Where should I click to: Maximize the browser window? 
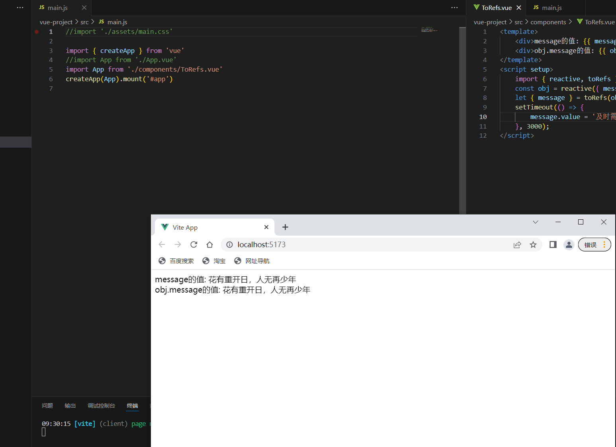click(581, 222)
